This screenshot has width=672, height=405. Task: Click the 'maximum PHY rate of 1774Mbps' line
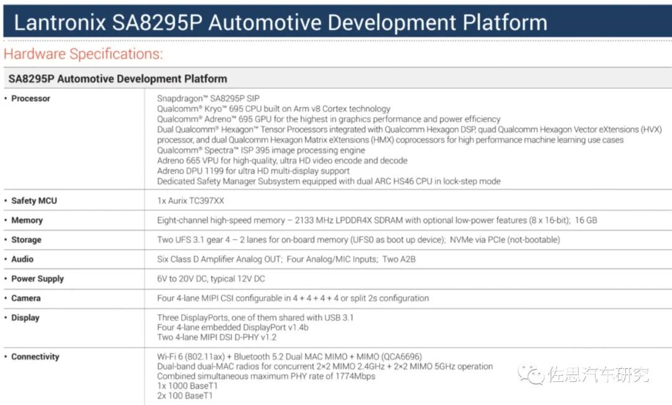click(266, 376)
